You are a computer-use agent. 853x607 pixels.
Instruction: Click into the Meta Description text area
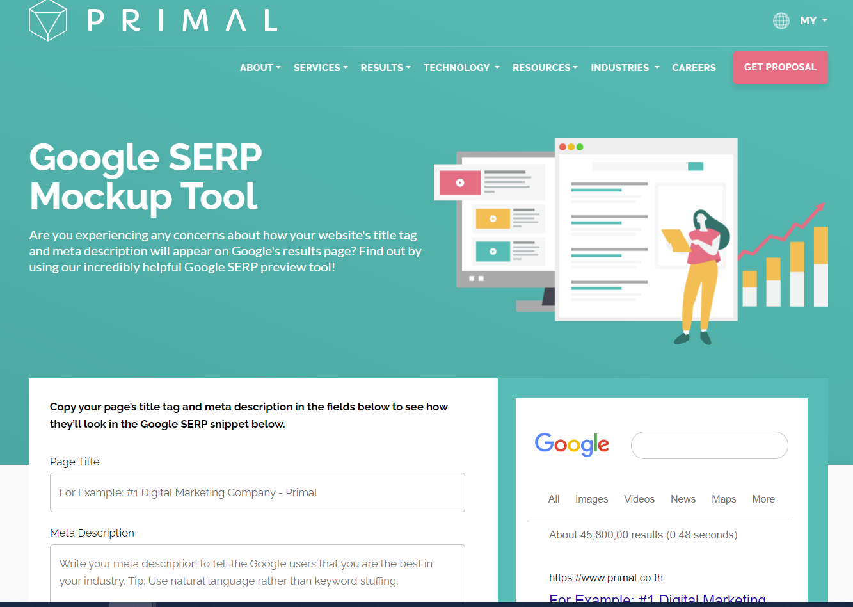pyautogui.click(x=257, y=573)
